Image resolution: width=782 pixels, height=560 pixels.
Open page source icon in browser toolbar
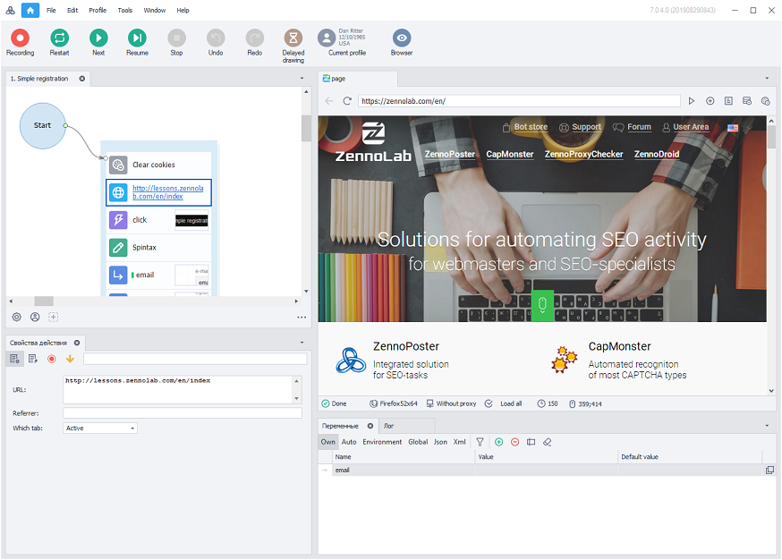pos(728,101)
